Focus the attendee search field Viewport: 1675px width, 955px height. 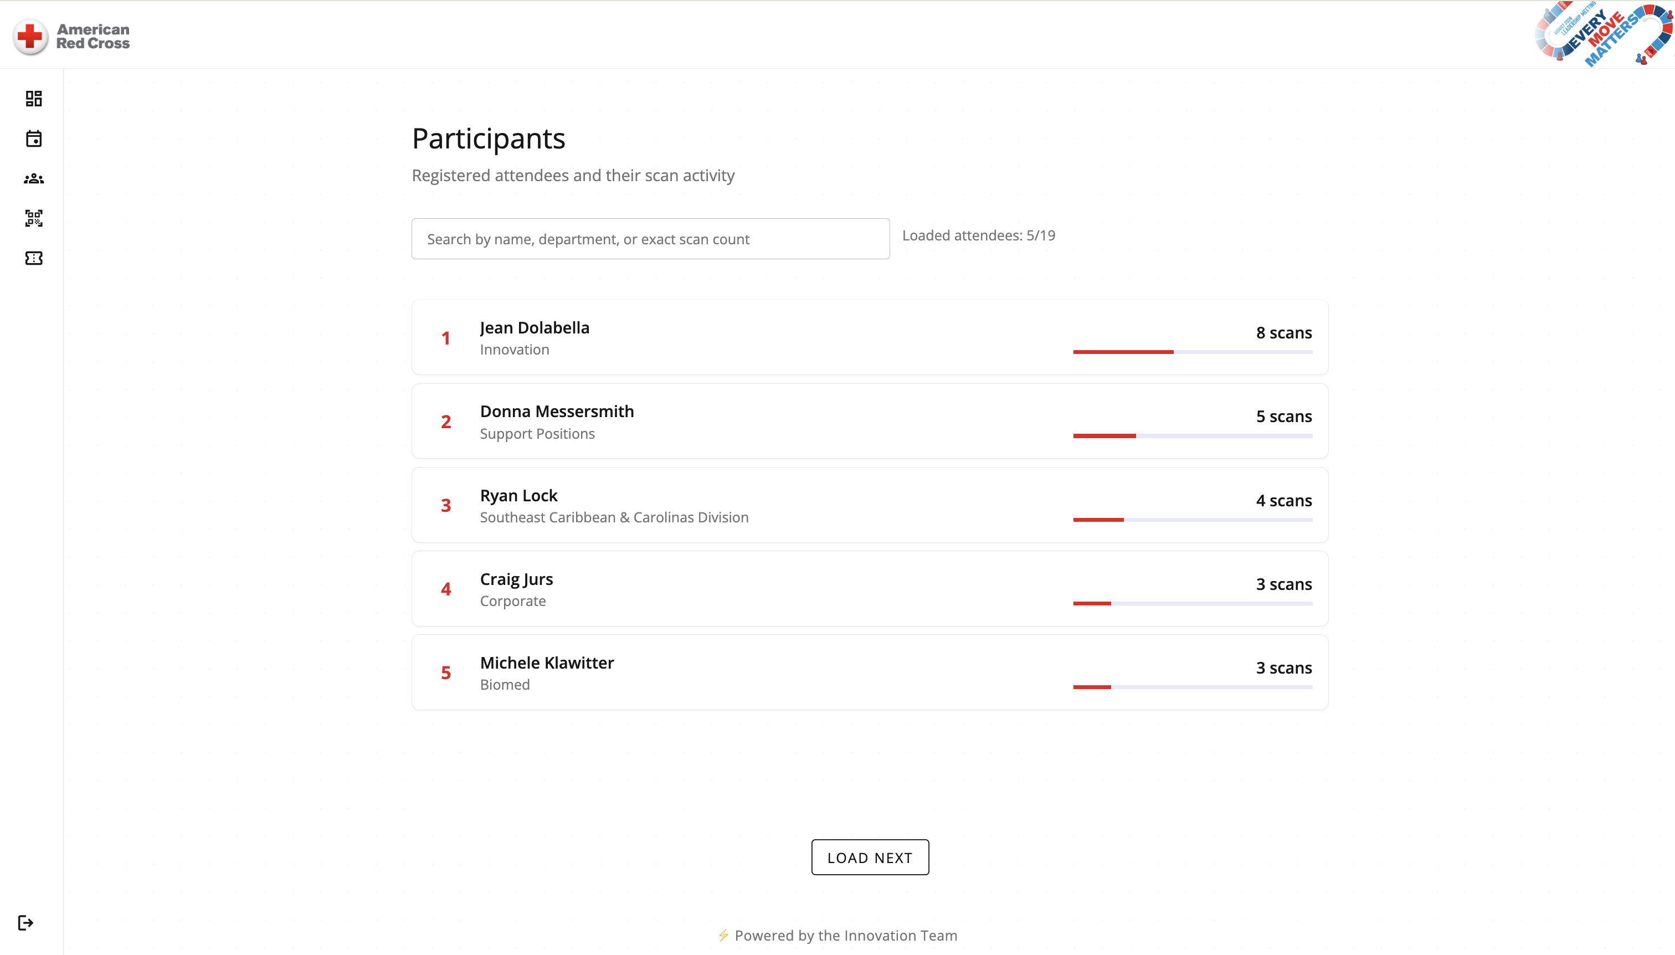click(x=650, y=239)
